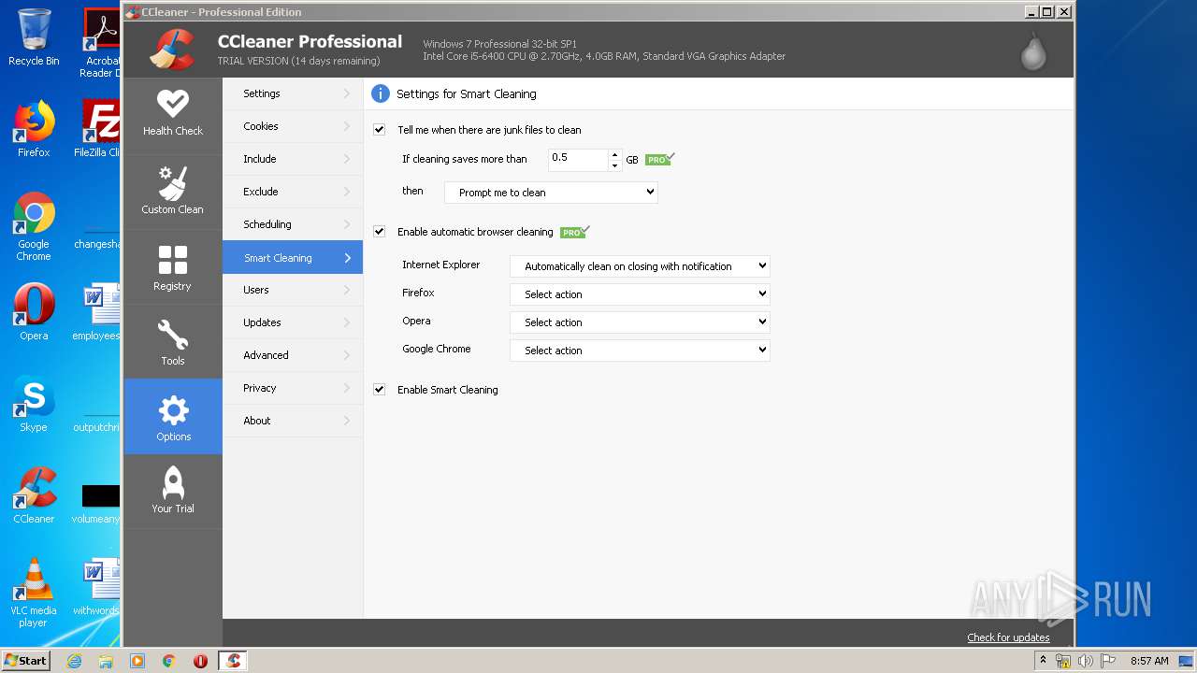Viewport: 1197px width, 673px height.
Task: Decrease the GB threshold with down arrow
Action: [x=614, y=165]
